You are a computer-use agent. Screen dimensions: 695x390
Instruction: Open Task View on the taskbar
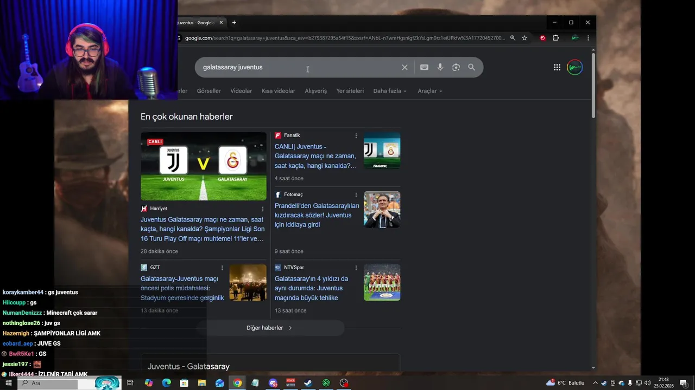(130, 383)
